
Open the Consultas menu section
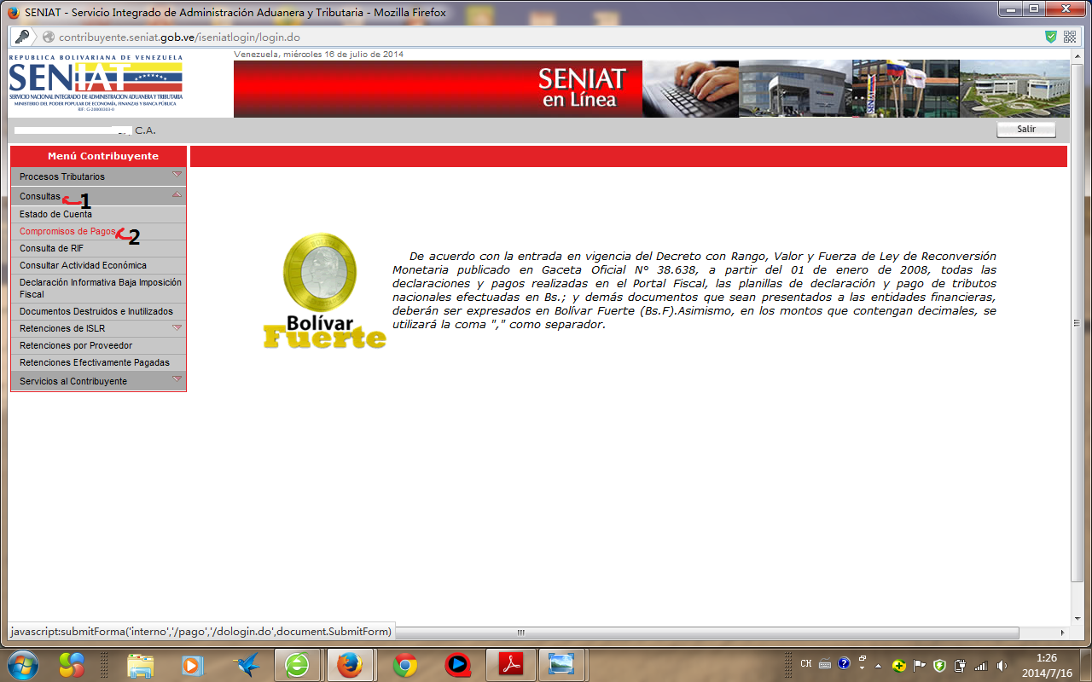pyautogui.click(x=98, y=196)
